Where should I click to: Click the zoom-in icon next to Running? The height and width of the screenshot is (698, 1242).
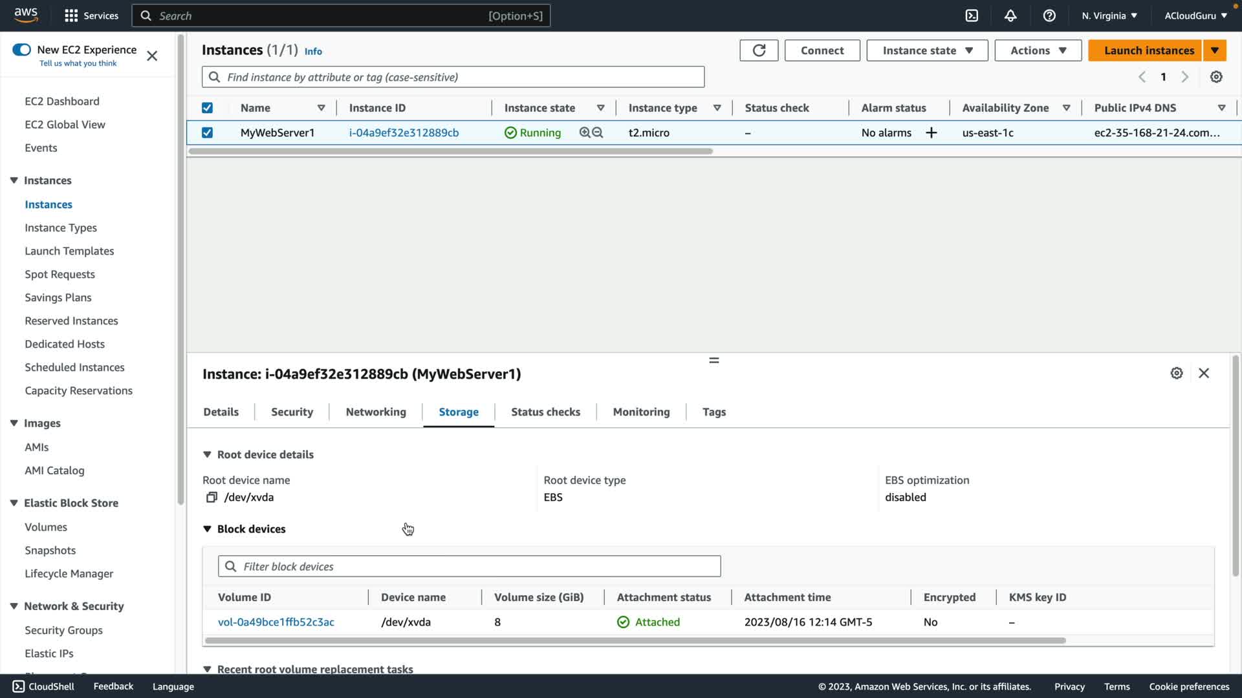tap(585, 132)
